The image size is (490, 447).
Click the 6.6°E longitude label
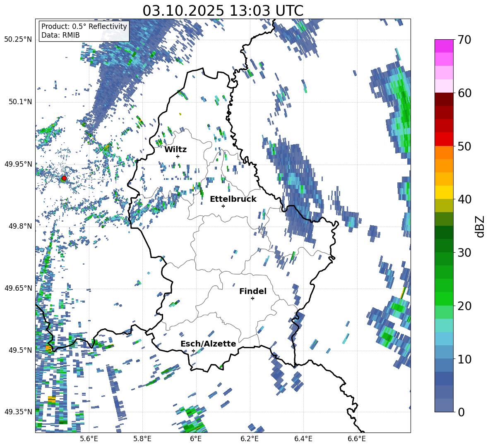(x=357, y=439)
